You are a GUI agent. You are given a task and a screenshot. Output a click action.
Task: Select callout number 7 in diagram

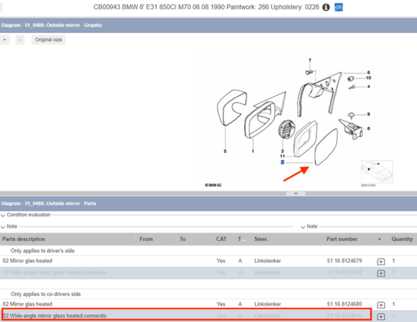point(310,61)
